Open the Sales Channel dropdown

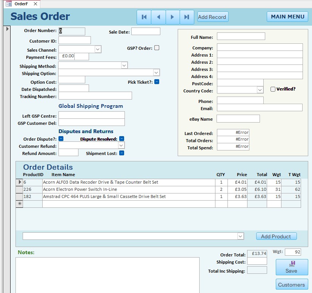98,49
